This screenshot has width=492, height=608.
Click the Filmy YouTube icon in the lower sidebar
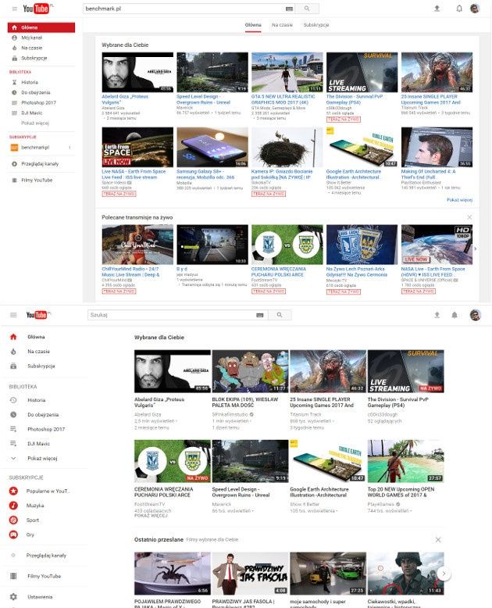point(13,576)
